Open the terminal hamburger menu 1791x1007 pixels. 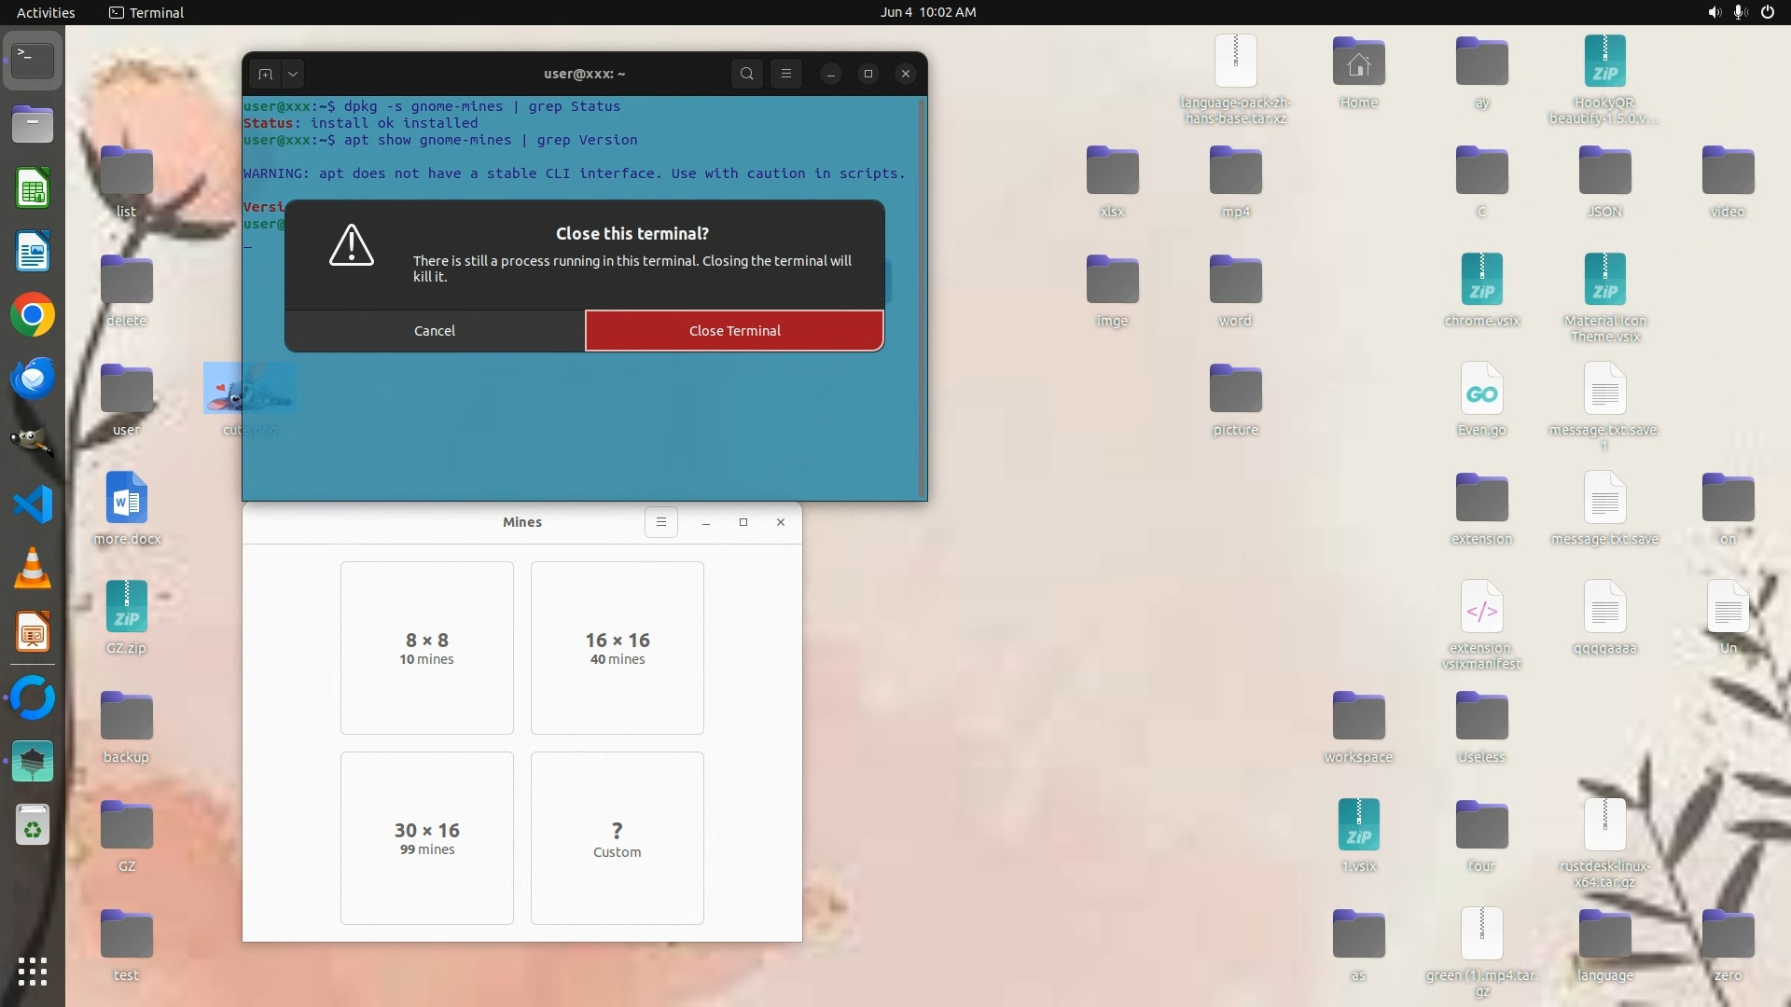pos(786,74)
